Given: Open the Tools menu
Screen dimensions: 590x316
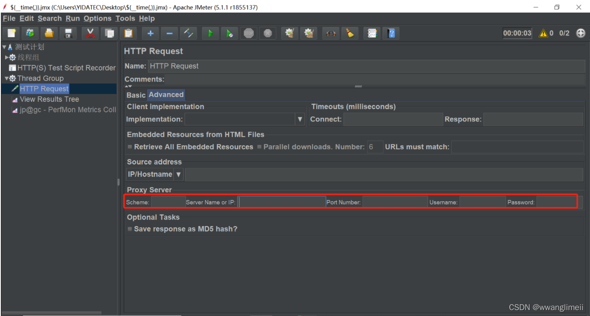Looking at the screenshot, I should pos(125,19).
